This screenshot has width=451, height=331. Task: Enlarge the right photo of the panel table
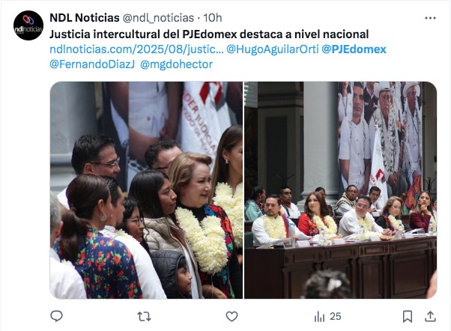(341, 190)
